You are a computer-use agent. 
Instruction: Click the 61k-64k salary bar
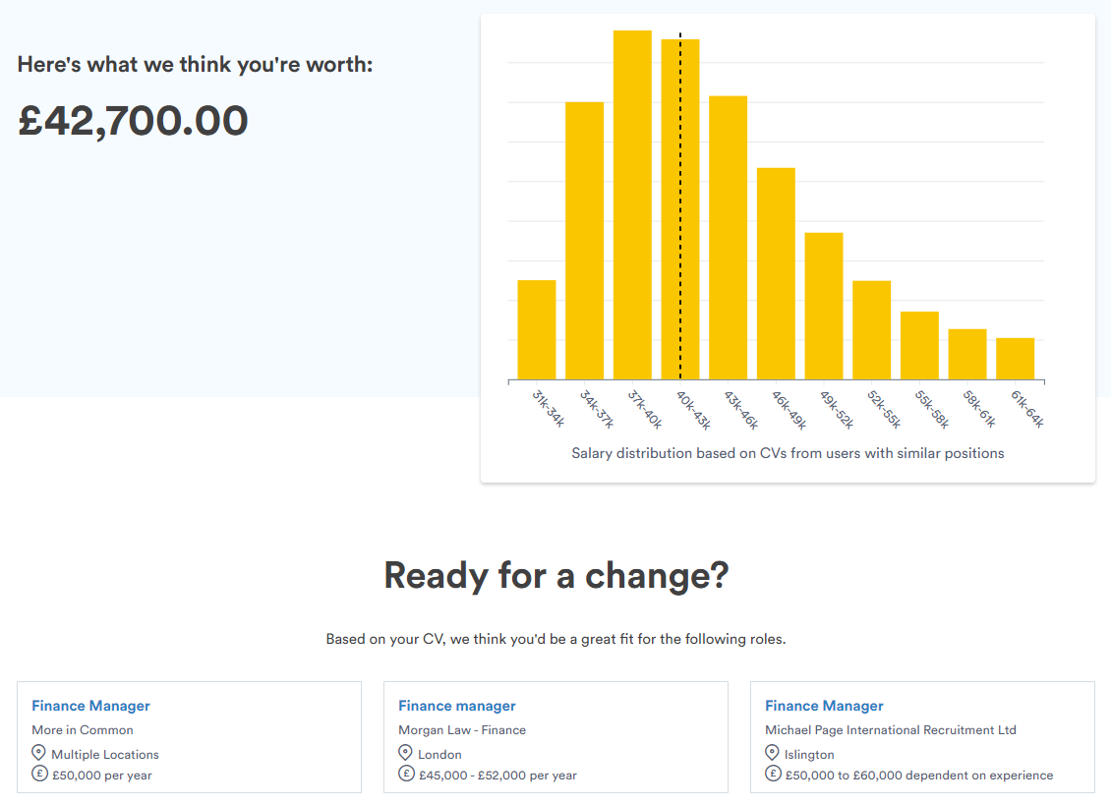tap(1015, 359)
